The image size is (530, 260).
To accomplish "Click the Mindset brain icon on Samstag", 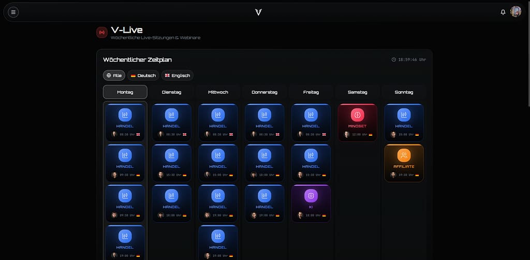I will point(358,115).
